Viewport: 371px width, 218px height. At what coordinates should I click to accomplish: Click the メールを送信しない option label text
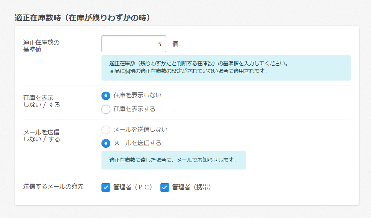[141, 130]
